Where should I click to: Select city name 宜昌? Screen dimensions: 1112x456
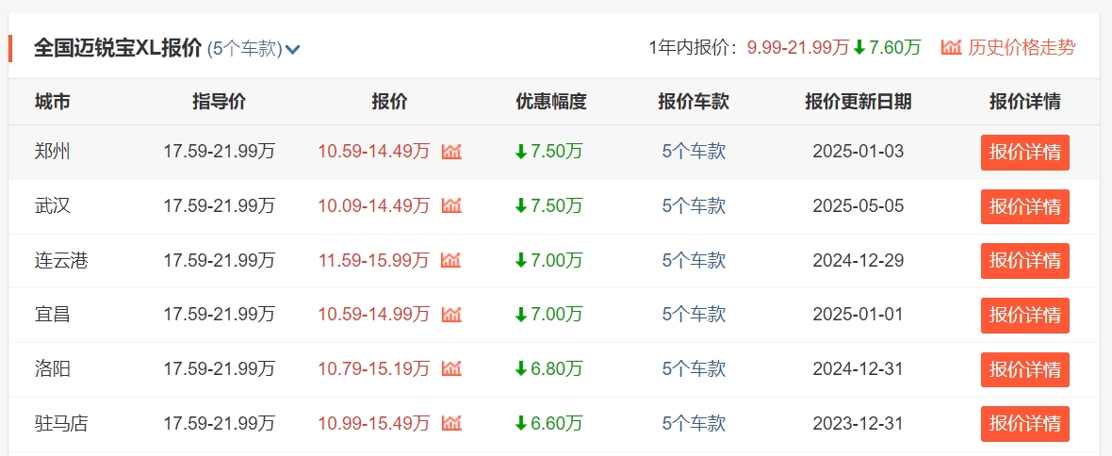[53, 314]
